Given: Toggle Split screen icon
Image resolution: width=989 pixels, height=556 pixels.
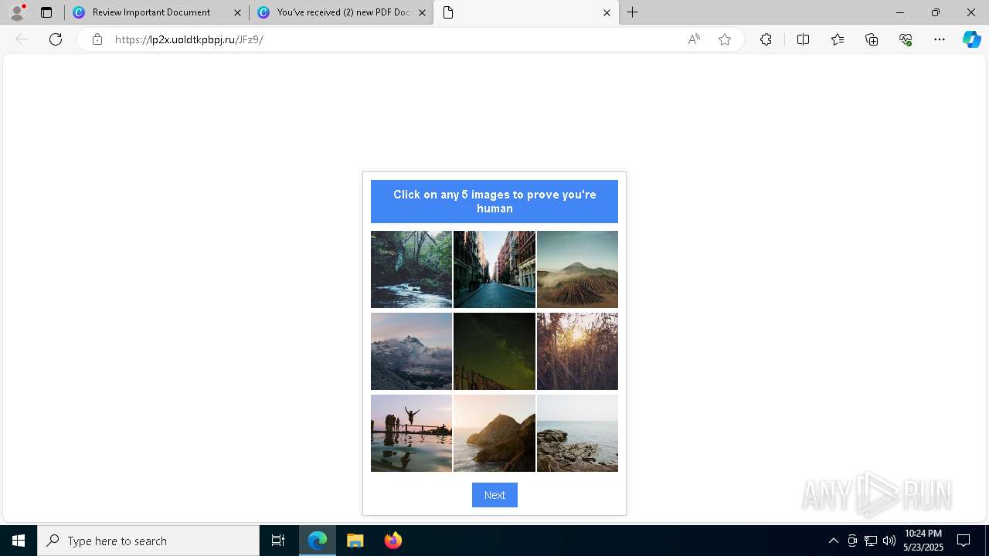Looking at the screenshot, I should click(x=803, y=39).
